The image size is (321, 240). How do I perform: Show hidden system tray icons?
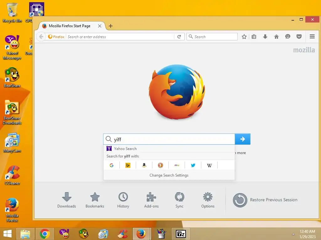[293, 234]
